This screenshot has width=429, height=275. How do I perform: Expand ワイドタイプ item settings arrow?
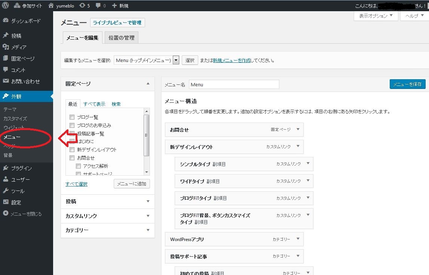(308, 180)
